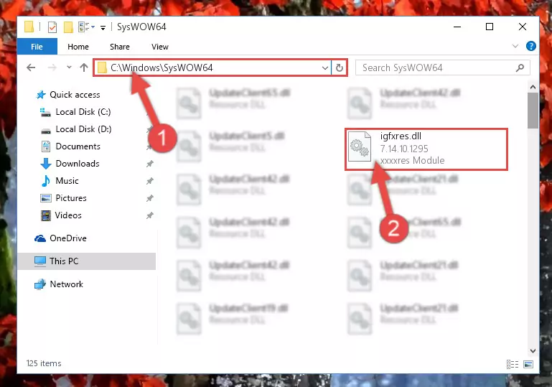Click the search magnifier icon
Image resolution: width=552 pixels, height=387 pixels.
coord(520,67)
